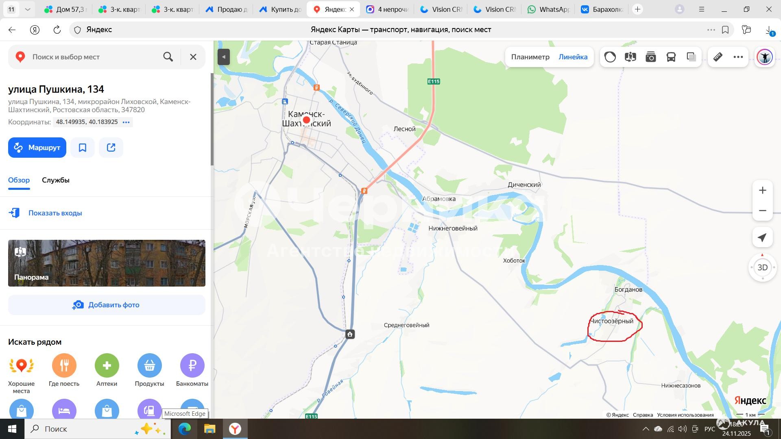Viewport: 781px width, 439px height.
Task: Collapse the left sidebar panel
Action: point(224,57)
